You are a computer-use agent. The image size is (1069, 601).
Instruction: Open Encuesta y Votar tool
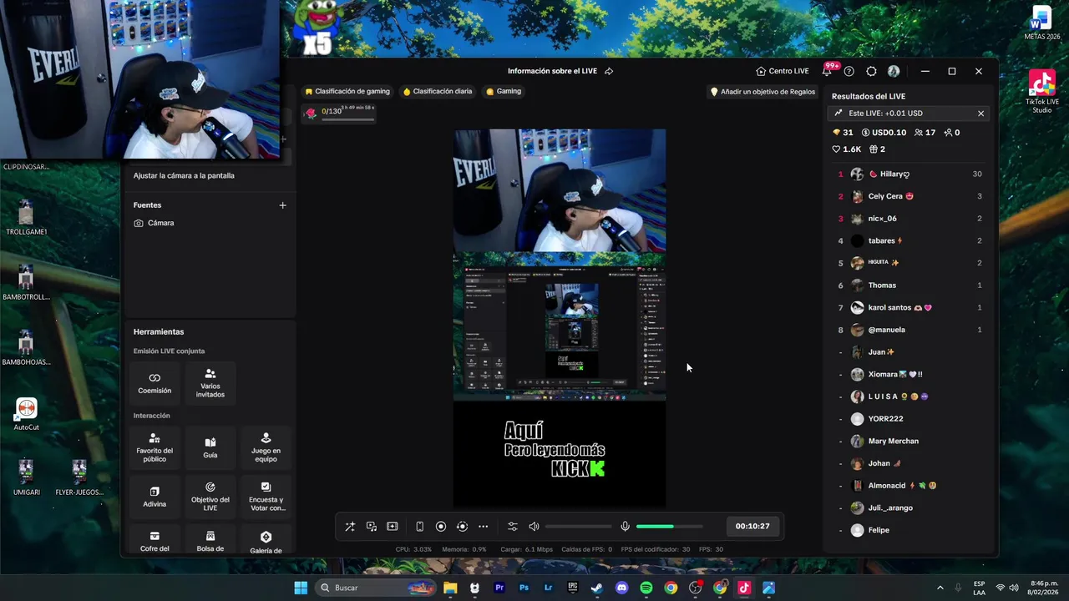pyautogui.click(x=266, y=496)
